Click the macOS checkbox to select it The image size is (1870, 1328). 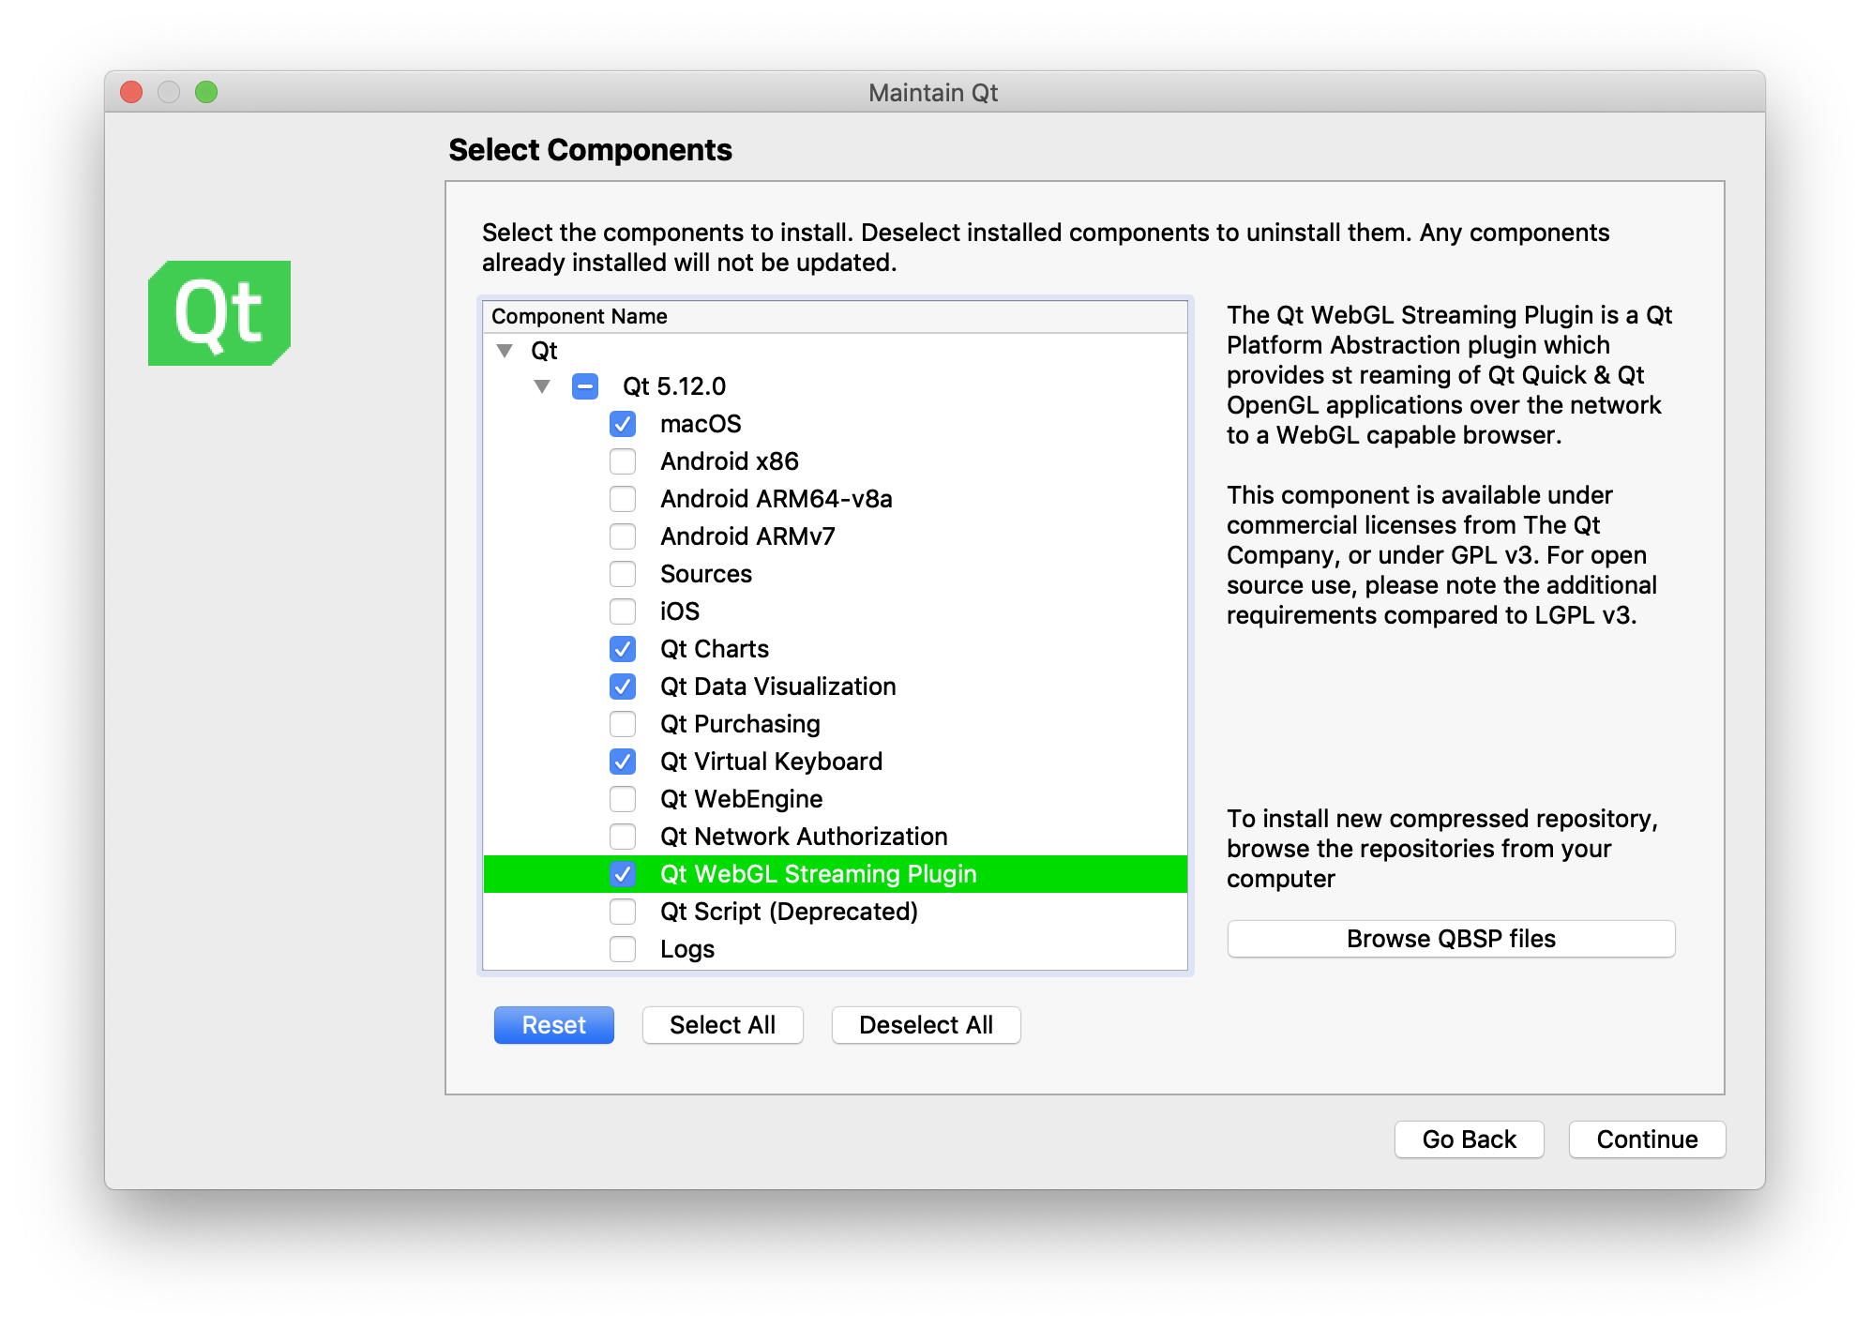[621, 424]
